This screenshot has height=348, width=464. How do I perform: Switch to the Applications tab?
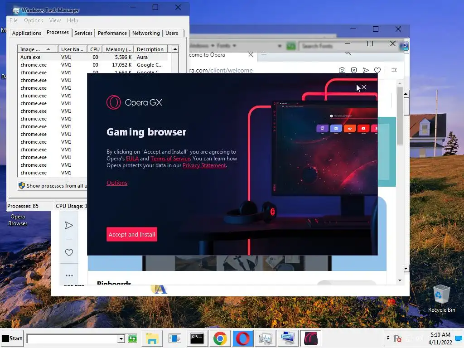point(27,33)
